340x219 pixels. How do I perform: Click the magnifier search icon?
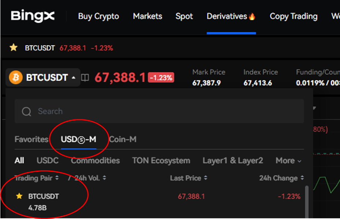(x=26, y=112)
